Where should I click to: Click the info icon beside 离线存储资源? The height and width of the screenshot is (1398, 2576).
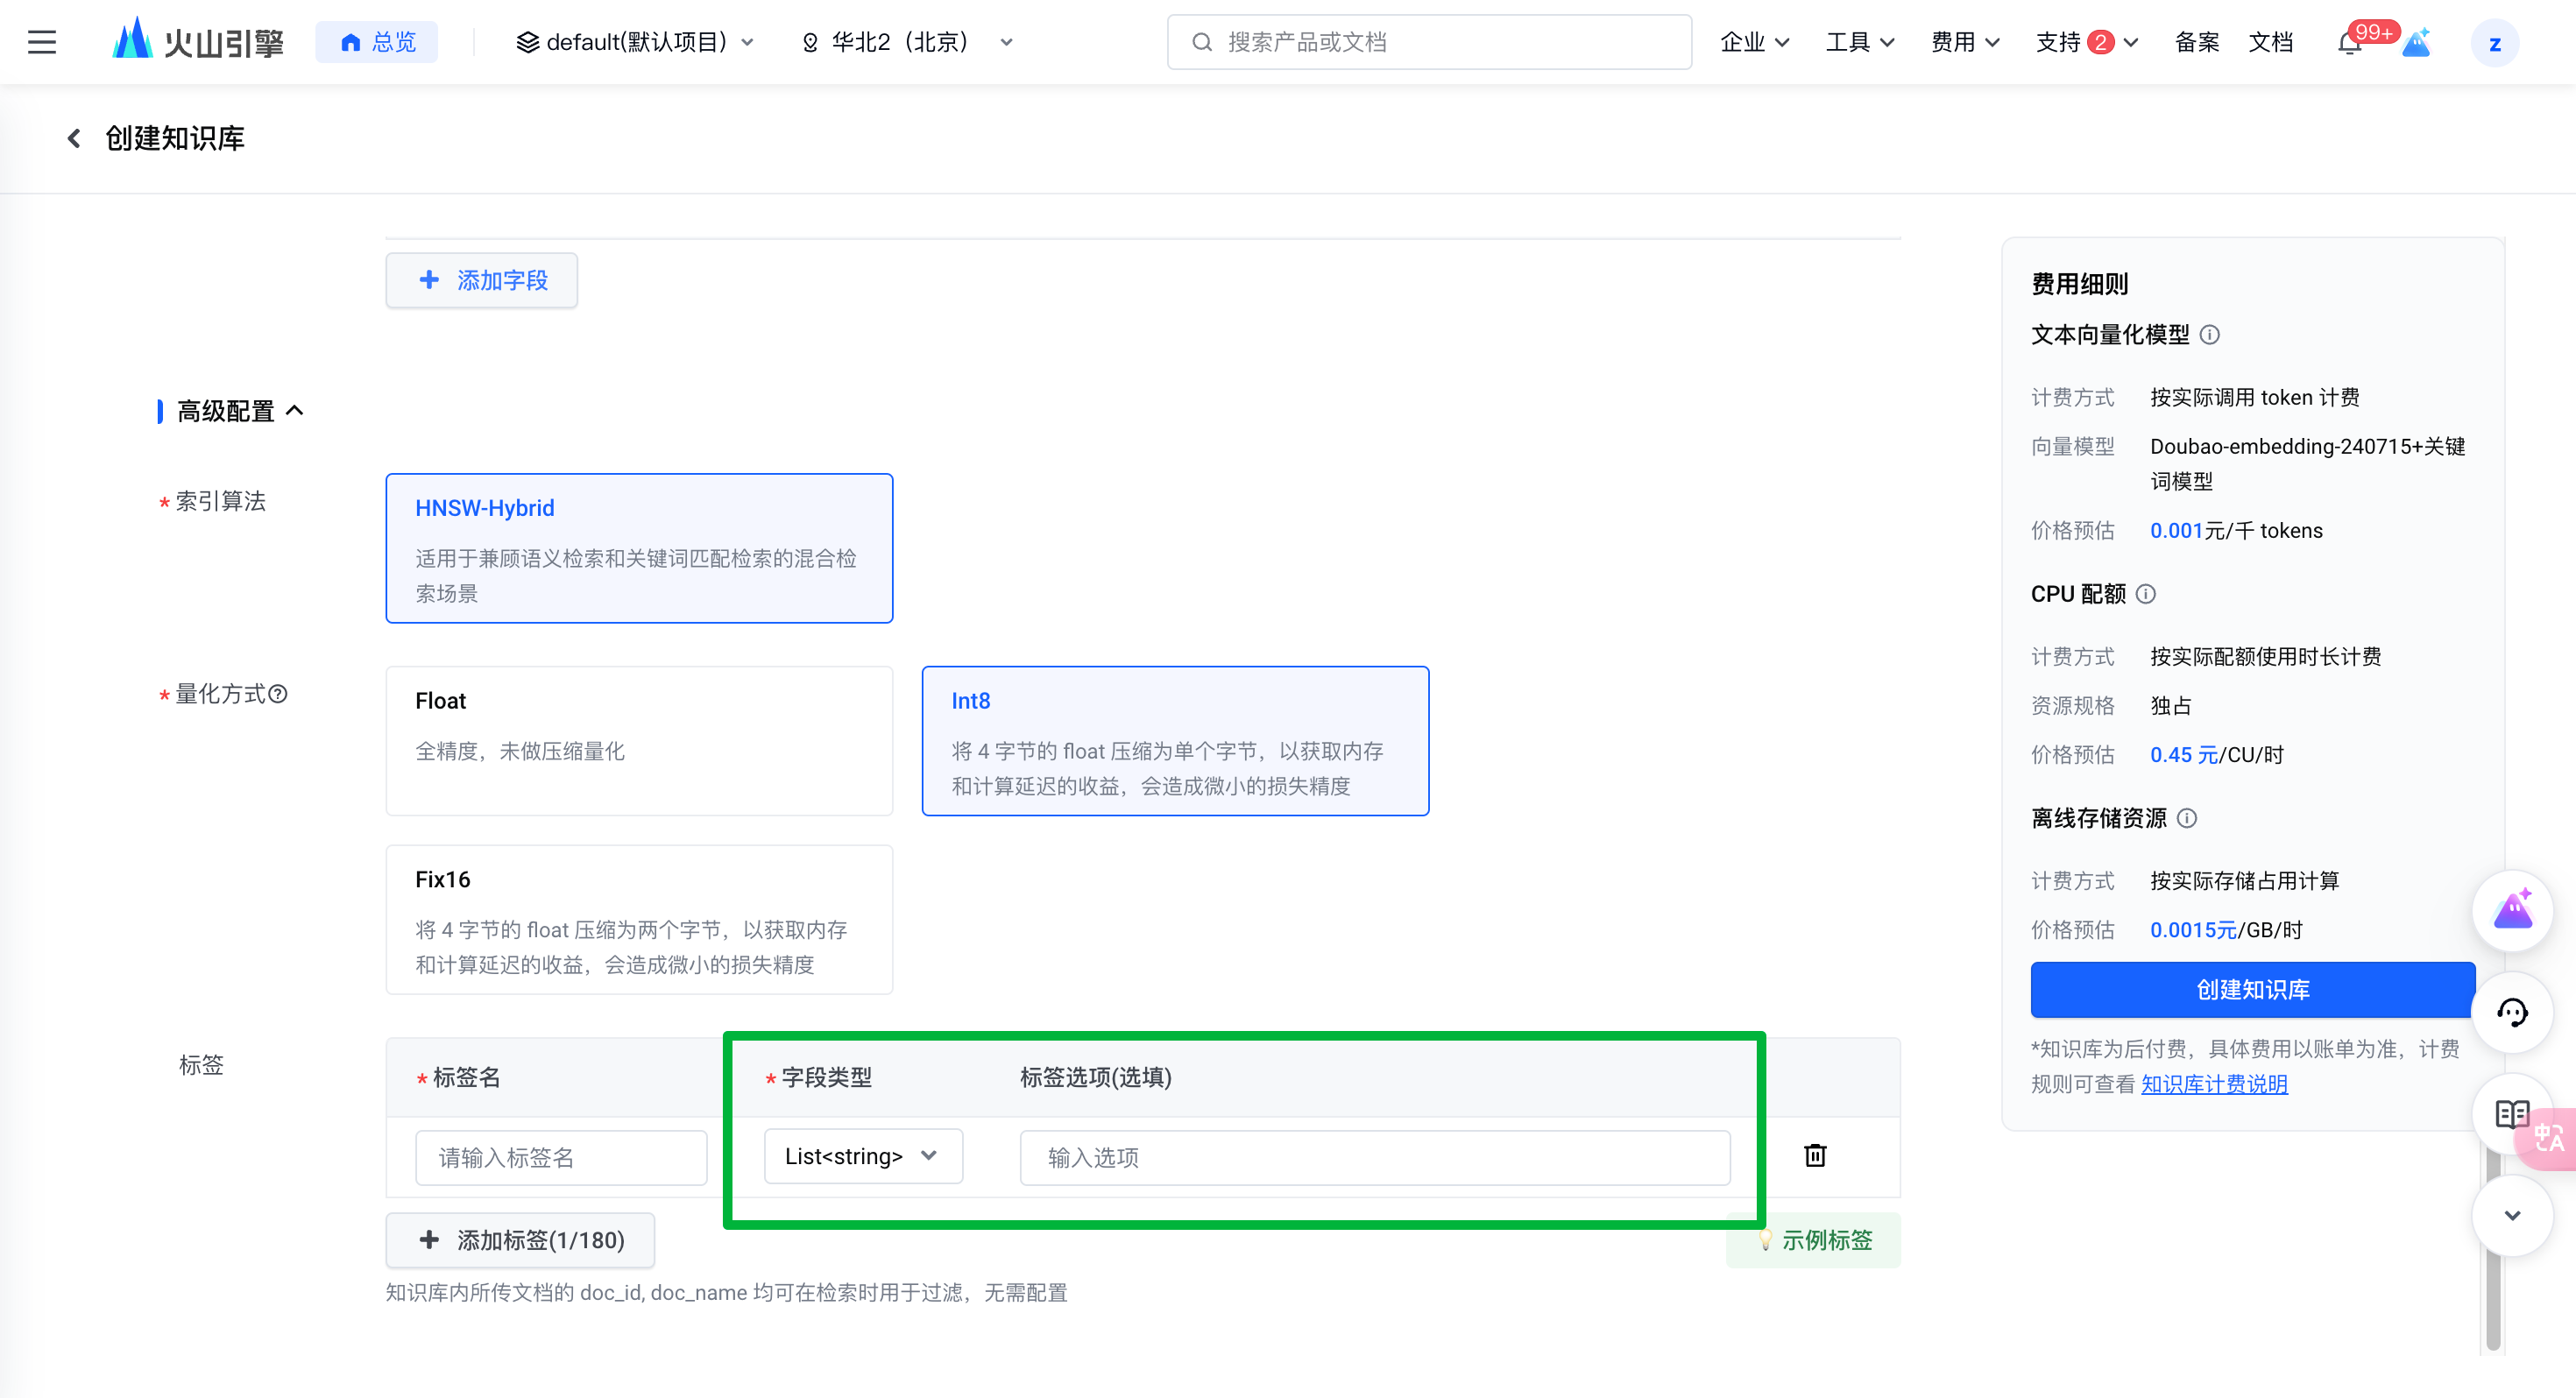[2187, 818]
